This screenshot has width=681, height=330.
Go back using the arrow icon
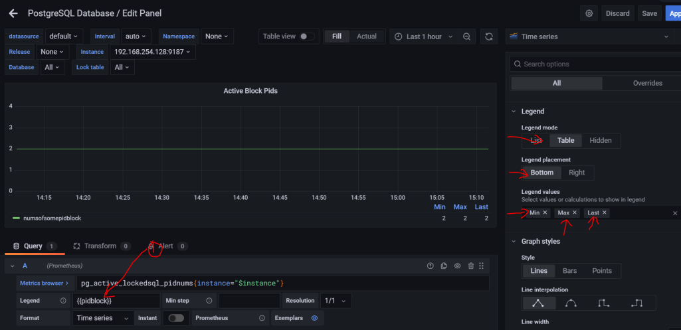coord(13,13)
